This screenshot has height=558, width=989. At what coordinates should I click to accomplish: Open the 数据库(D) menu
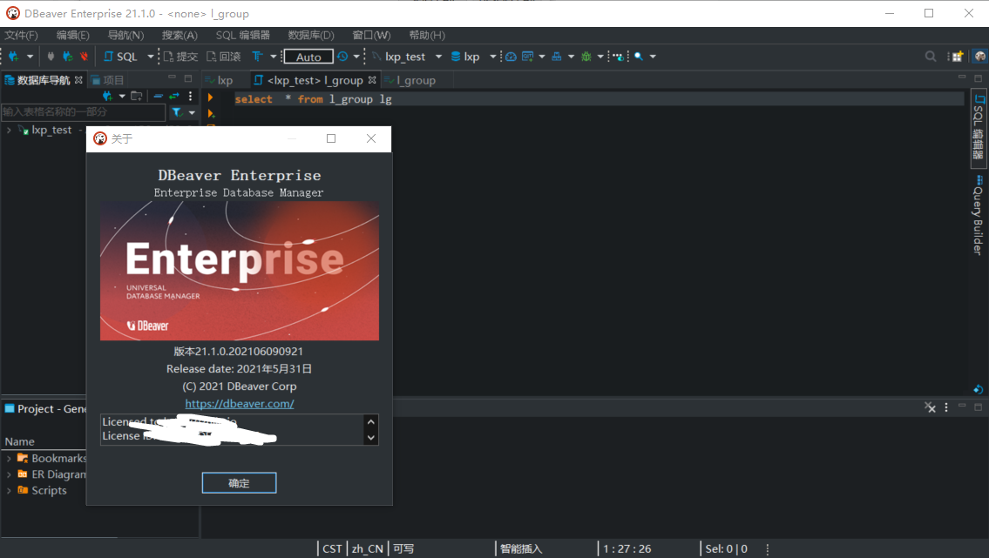click(x=311, y=36)
